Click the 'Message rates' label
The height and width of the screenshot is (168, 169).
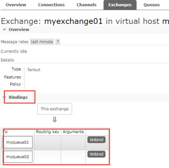(15, 42)
